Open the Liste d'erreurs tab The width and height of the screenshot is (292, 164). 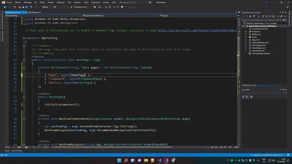16,151
